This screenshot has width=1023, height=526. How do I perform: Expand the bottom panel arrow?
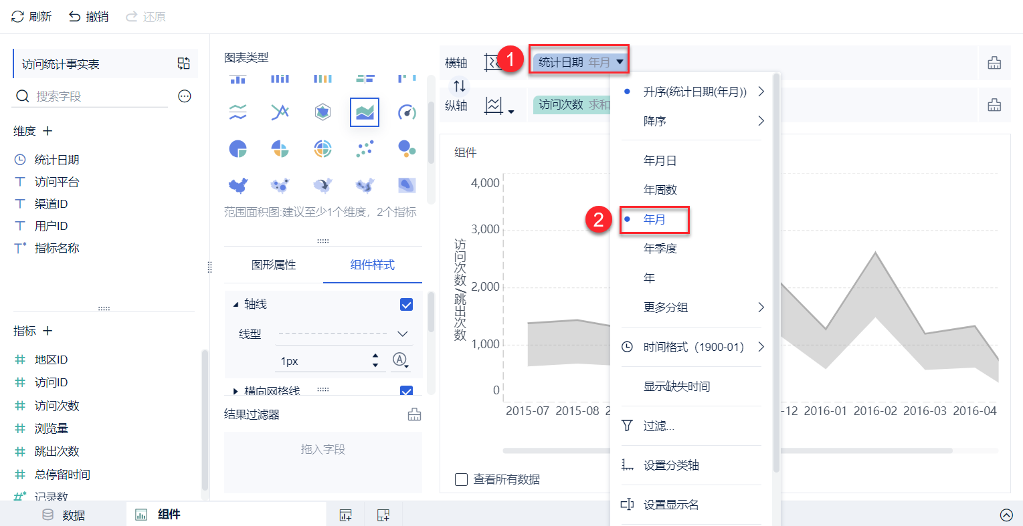(1006, 515)
